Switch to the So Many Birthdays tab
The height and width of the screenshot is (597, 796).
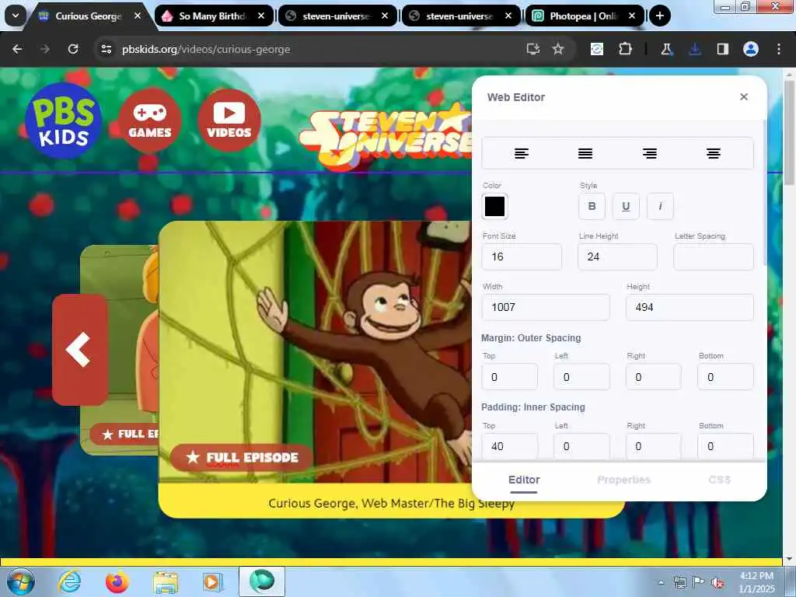(213, 16)
